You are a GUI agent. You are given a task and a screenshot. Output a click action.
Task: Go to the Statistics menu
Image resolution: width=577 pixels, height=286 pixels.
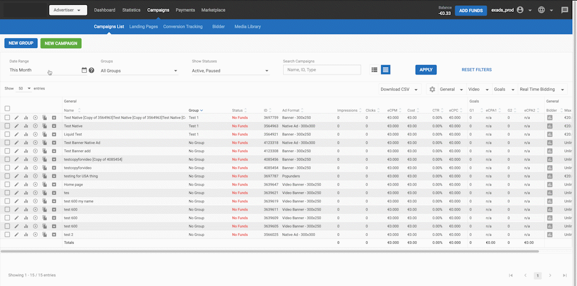tap(131, 10)
